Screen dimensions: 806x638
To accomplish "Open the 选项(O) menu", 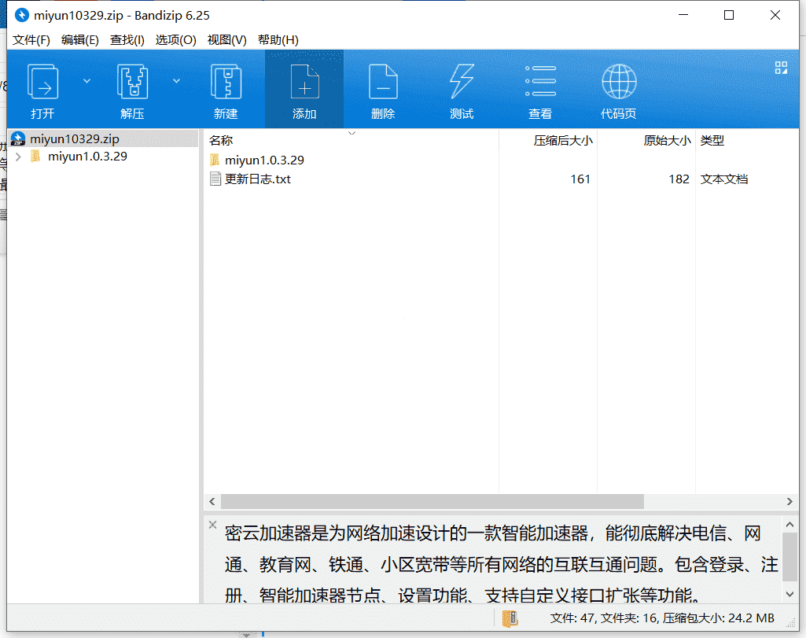I will point(176,40).
